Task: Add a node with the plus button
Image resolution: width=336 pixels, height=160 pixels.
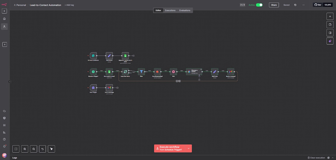Action: 330,16
